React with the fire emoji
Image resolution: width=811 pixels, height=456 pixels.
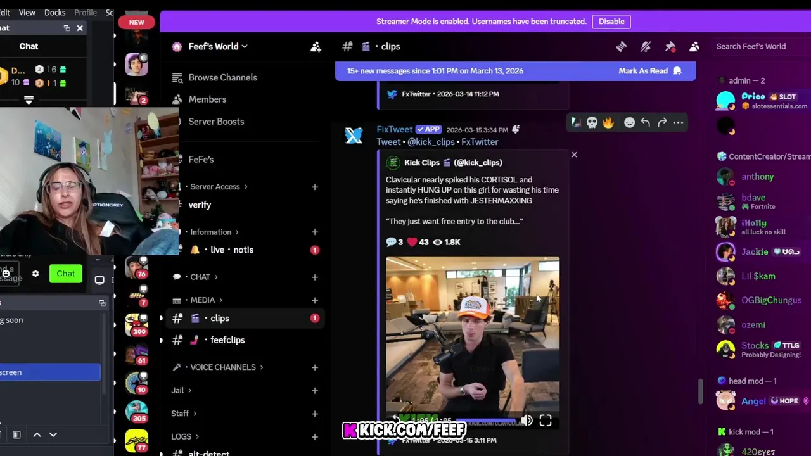tap(608, 123)
